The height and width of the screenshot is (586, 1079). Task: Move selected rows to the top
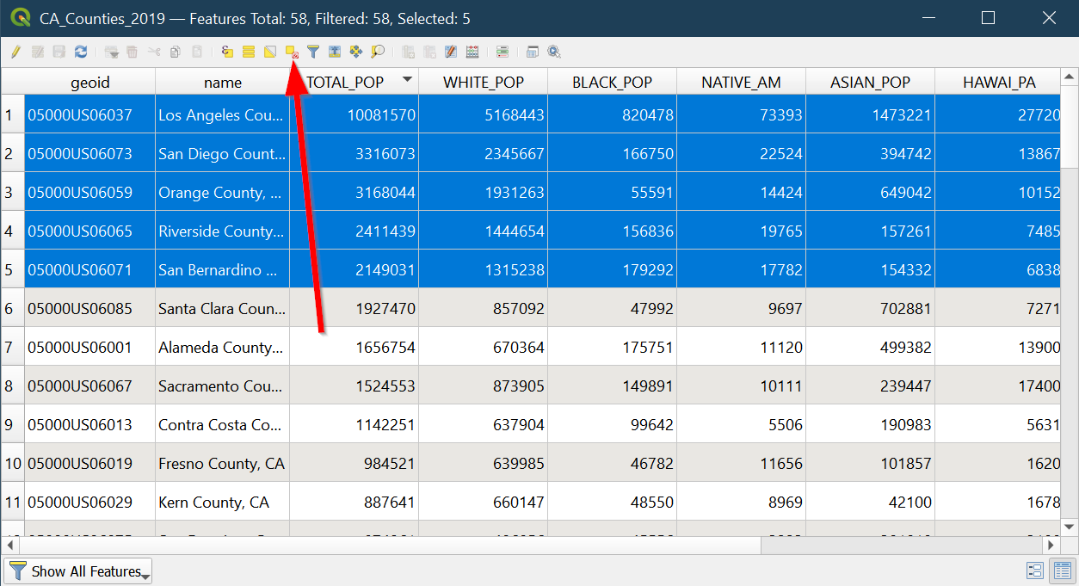(x=335, y=52)
